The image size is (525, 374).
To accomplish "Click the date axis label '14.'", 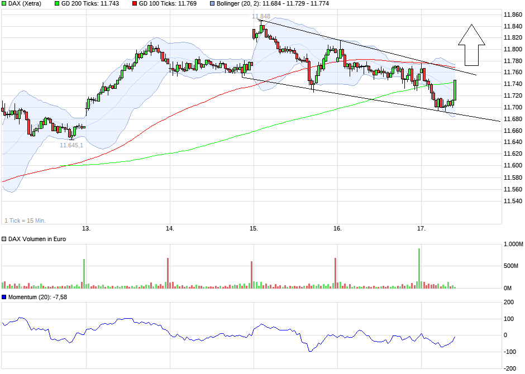I will 170,228.
